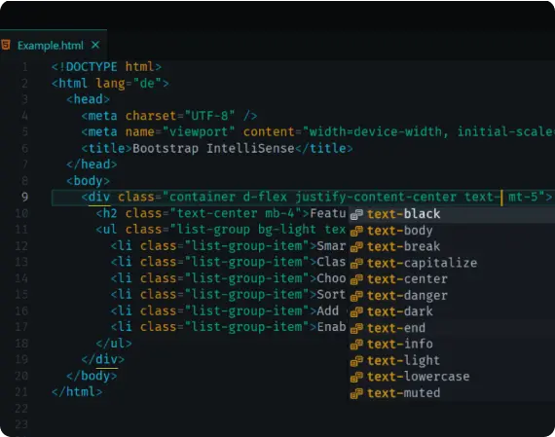555x437 pixels.
Task: Choose the text-black suggestion
Action: (x=452, y=214)
